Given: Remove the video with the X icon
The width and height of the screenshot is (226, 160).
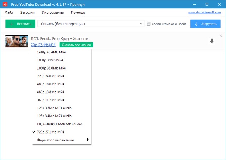Looking at the screenshot, I should point(221,36).
